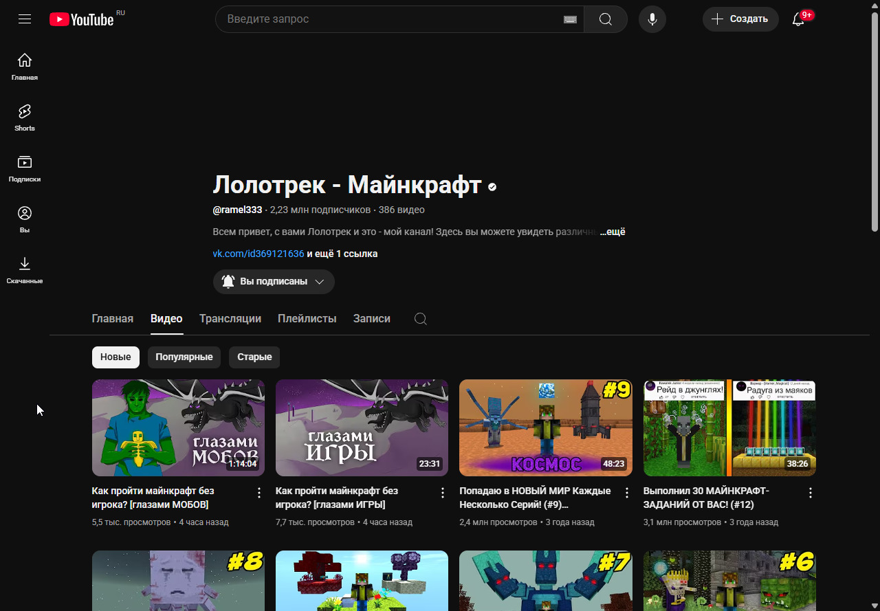Click 3,1 млн просмотров • 3 года назад

pyautogui.click(x=711, y=522)
